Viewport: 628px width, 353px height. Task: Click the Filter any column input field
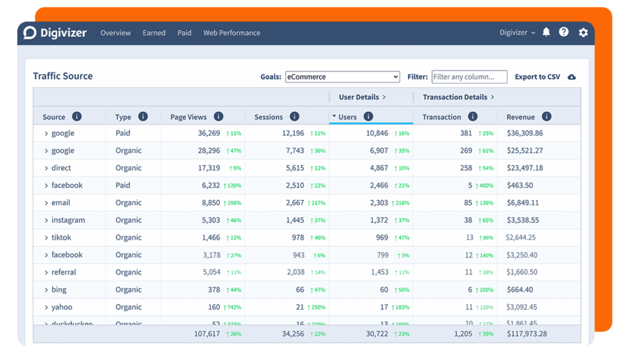(x=469, y=77)
